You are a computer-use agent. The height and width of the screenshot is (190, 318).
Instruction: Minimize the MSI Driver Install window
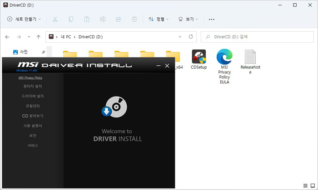point(159,66)
